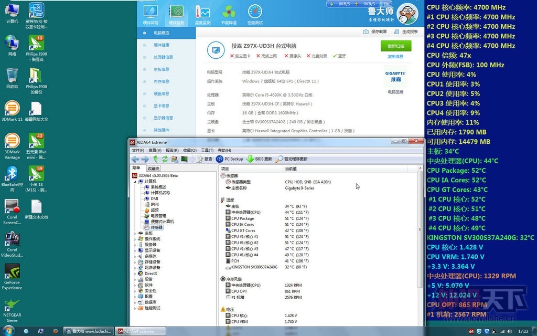
Task: Go back with AIDA64 blue left arrow
Action: click(x=135, y=159)
